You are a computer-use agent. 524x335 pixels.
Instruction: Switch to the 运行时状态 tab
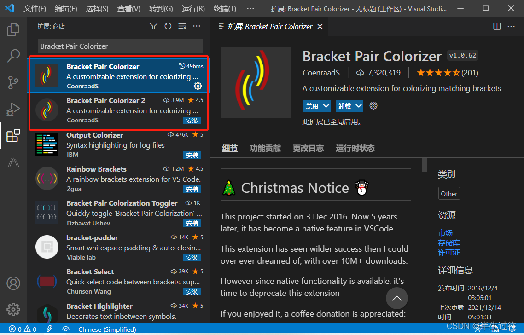click(355, 148)
